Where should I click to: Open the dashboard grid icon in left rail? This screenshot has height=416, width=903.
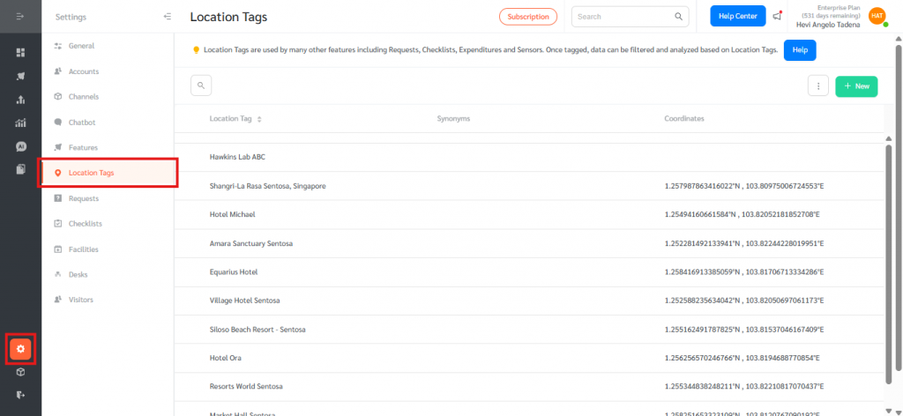20,53
